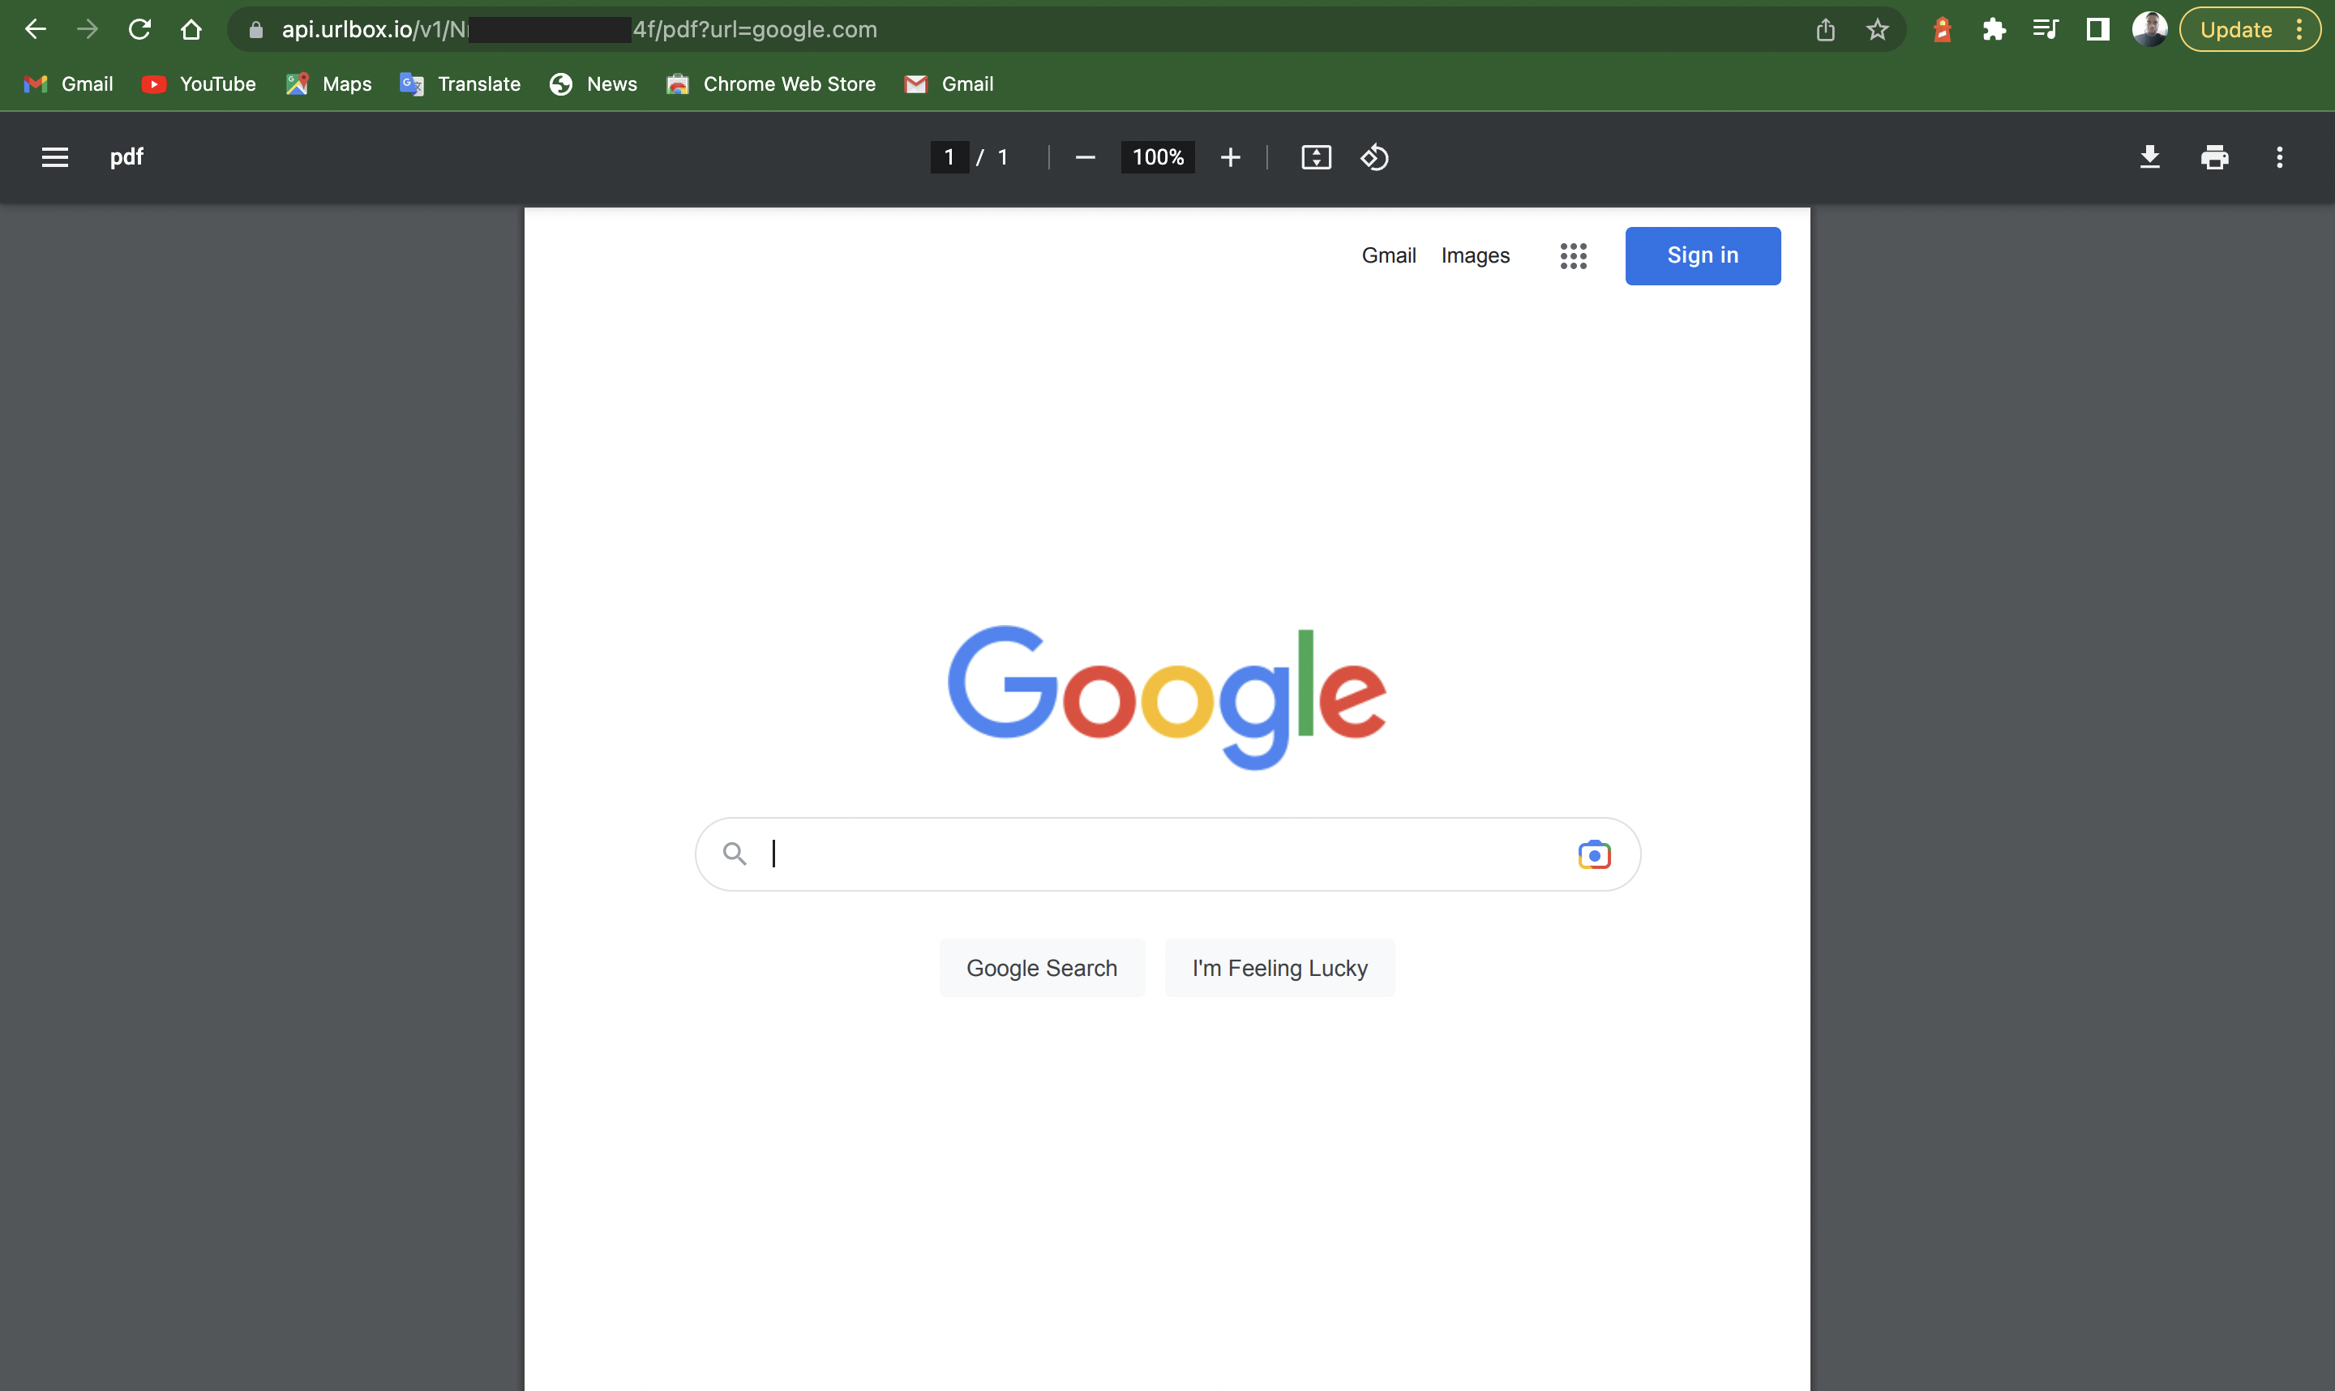Image resolution: width=2335 pixels, height=1391 pixels.
Task: Open Chrome Web Store bookmark
Action: 770,84
